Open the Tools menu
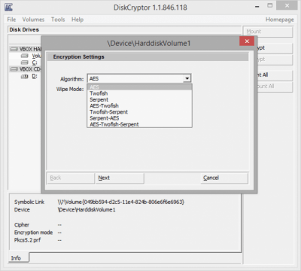The width and height of the screenshot is (301, 271). [x=58, y=20]
